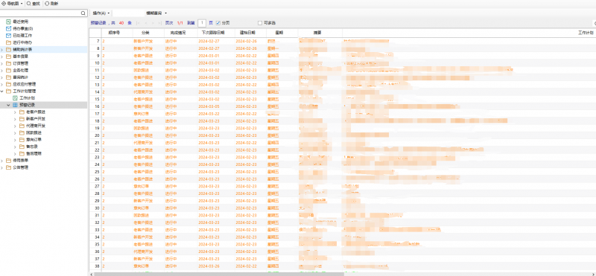This screenshot has height=276, width=596.
Task: Expand the 订货管理 folder in tree
Action: pyautogui.click(x=2, y=63)
